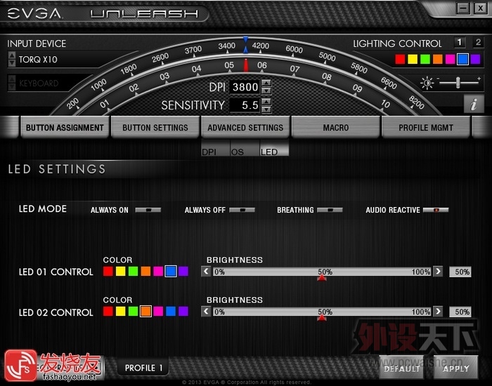Select the 8200 DPI mark on dial
This screenshot has height=386, width=492.
(x=417, y=102)
